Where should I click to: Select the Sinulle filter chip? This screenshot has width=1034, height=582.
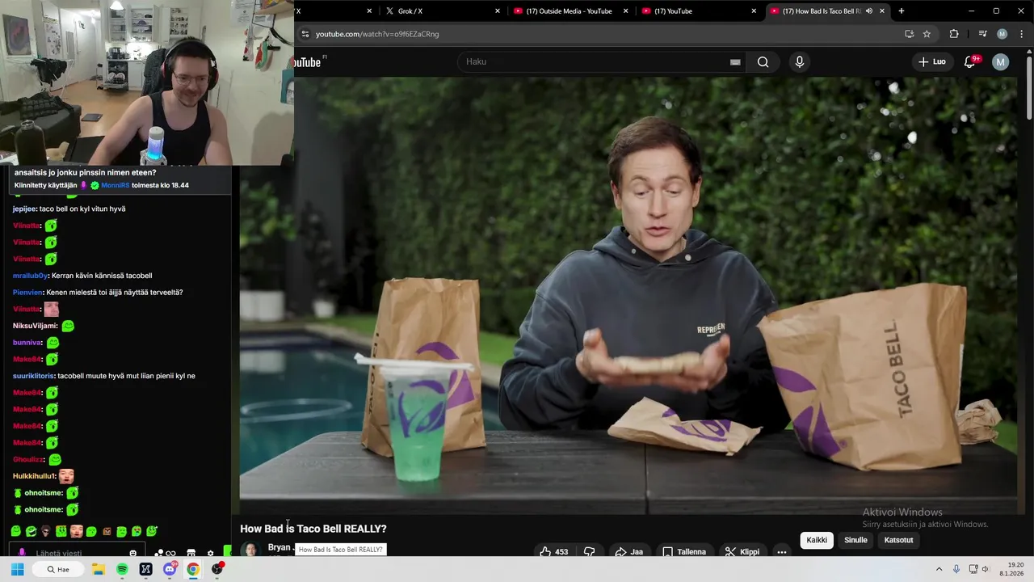click(x=855, y=540)
